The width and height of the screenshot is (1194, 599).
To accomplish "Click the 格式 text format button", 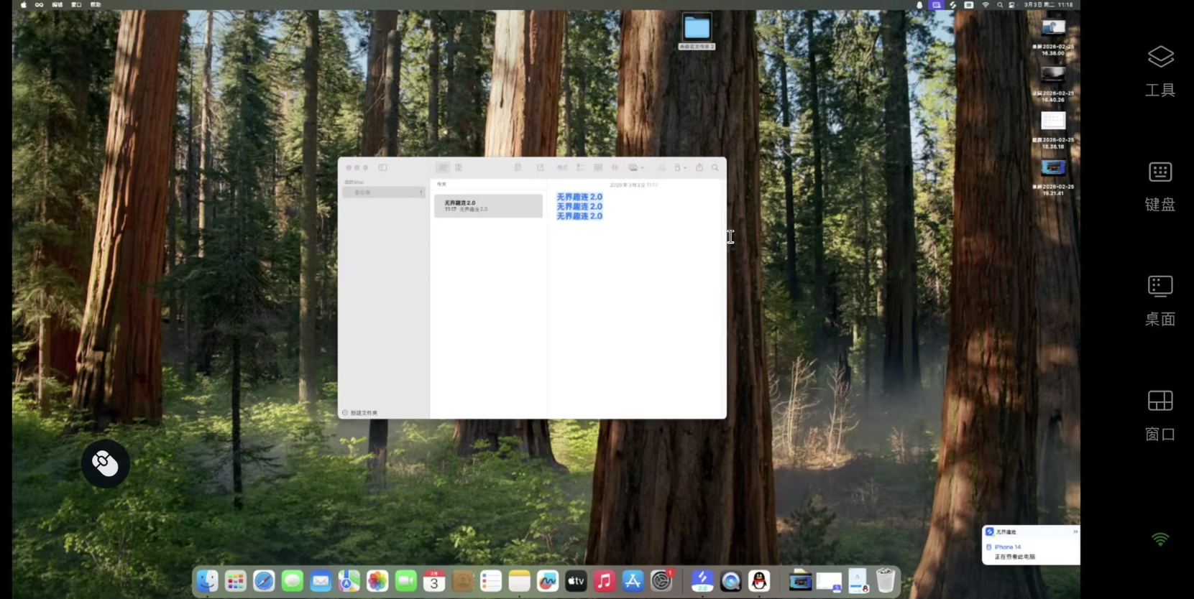I will 562,167.
